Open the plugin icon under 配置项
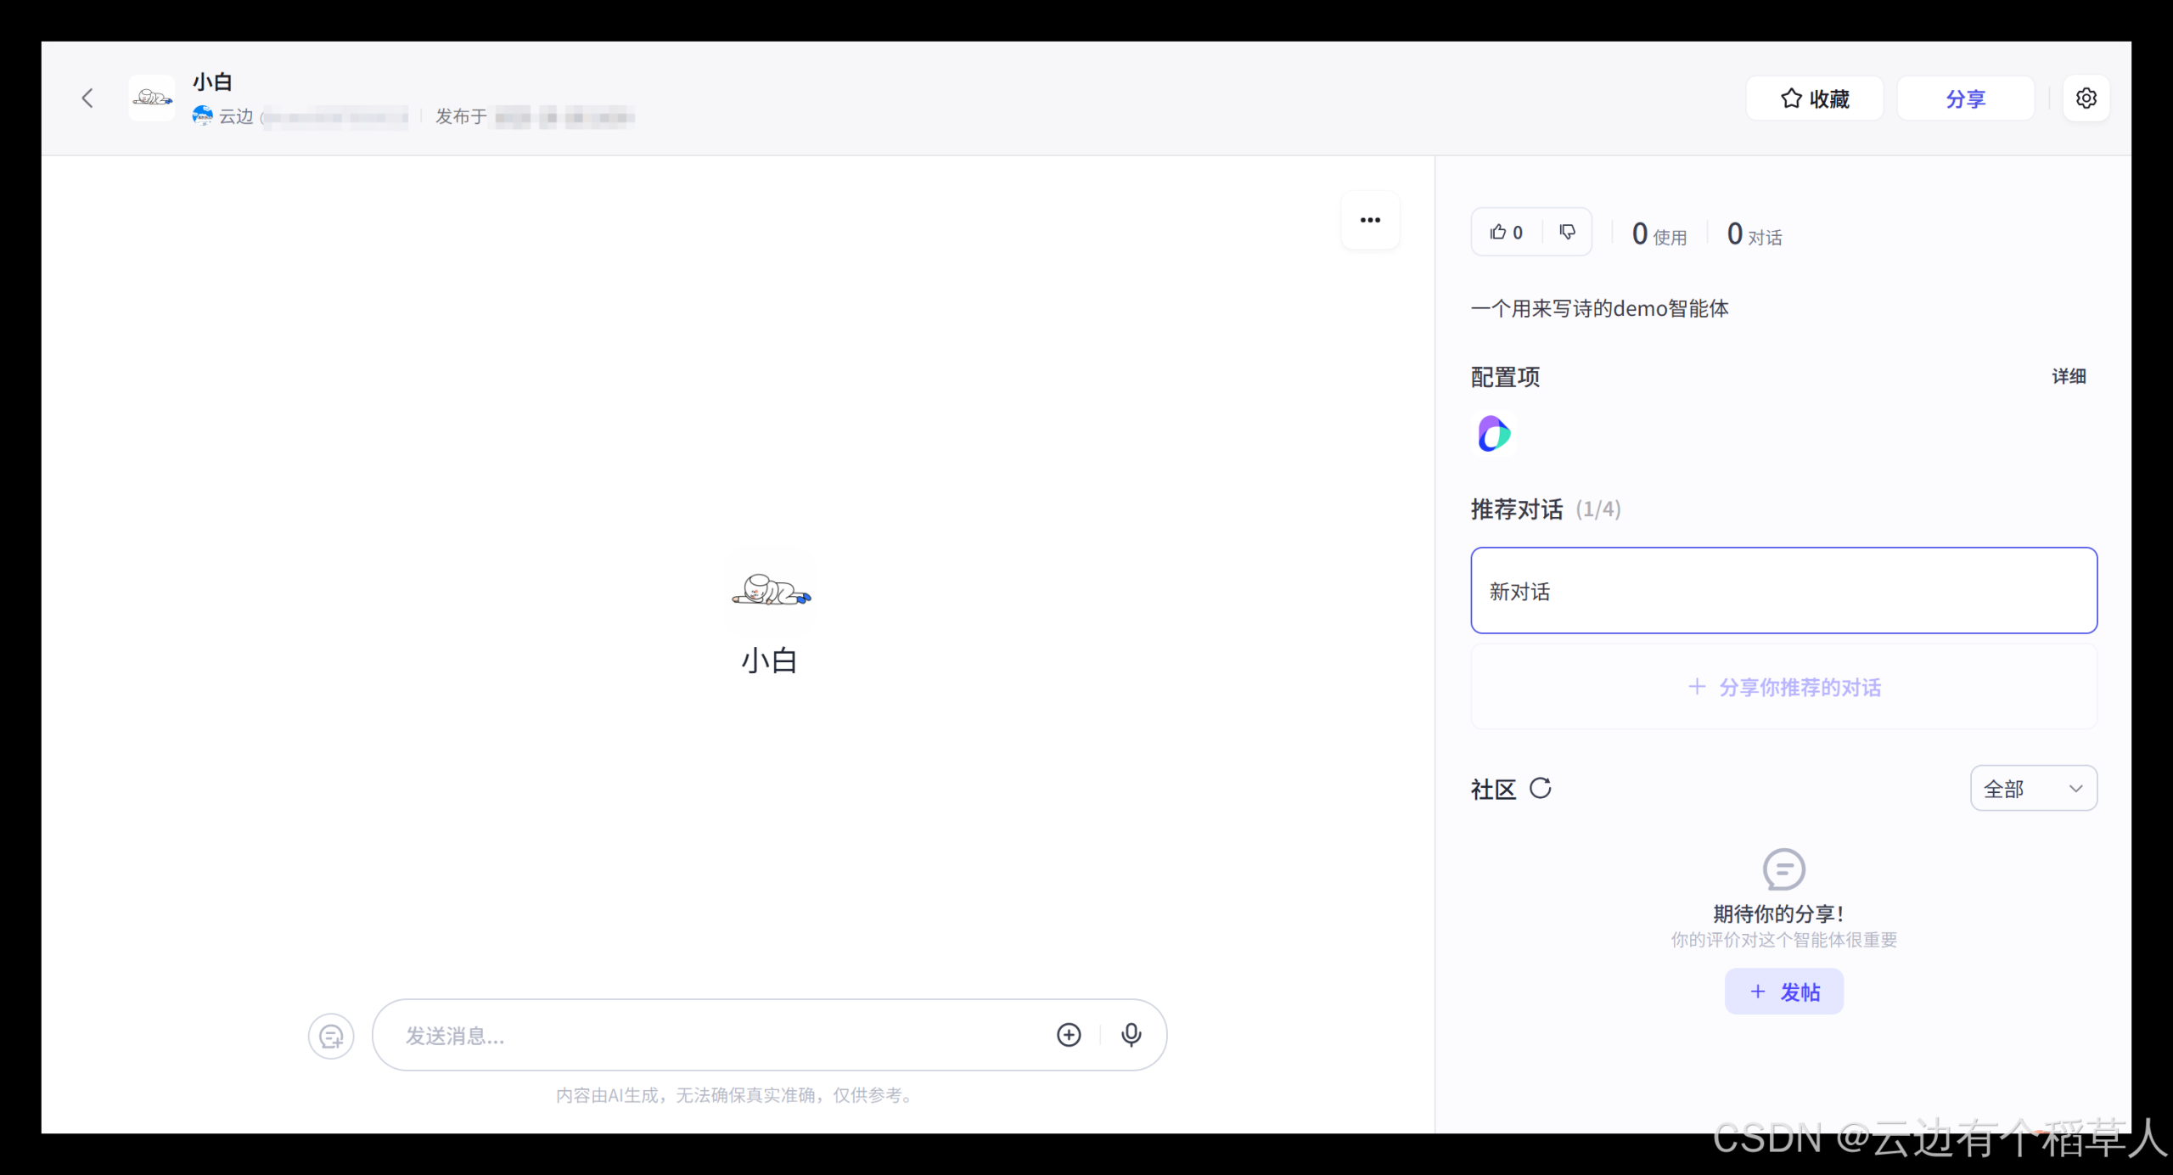2173x1175 pixels. (1494, 434)
